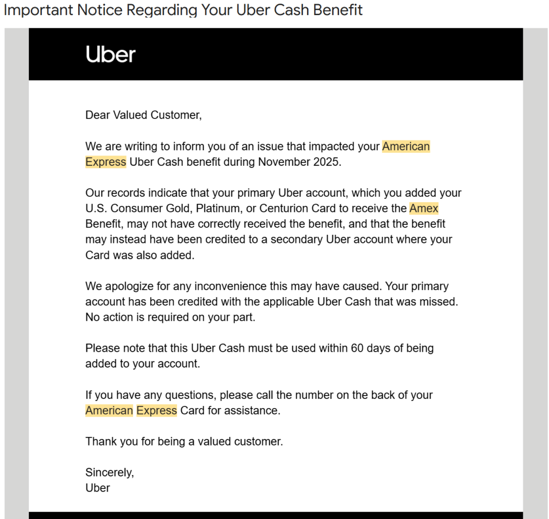Click highlighted "Express" before "Uber Cash benefit"
This screenshot has height=519, width=549.
(x=106, y=162)
